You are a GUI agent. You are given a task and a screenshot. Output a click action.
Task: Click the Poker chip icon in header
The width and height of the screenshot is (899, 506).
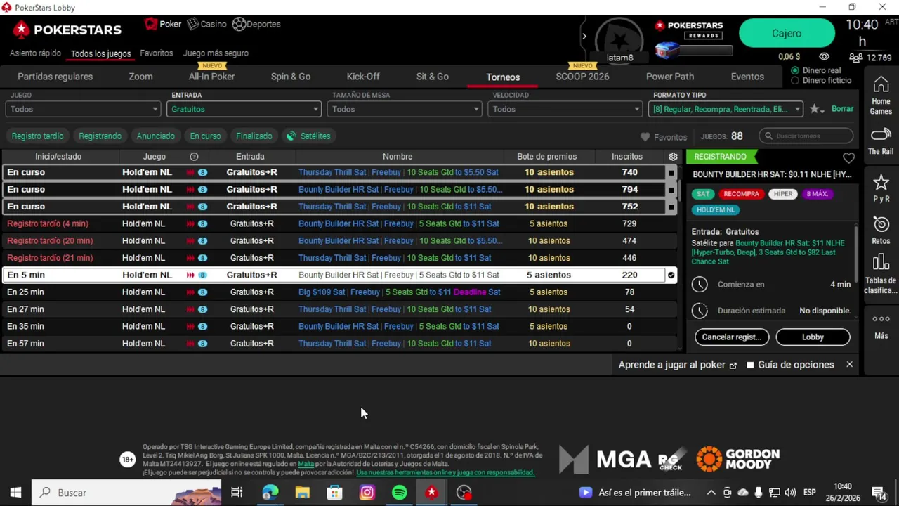(150, 24)
